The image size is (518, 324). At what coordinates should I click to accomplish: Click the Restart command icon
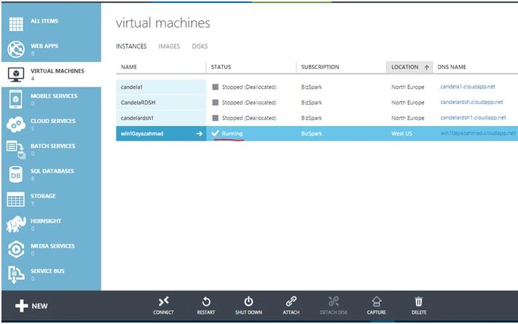(205, 301)
